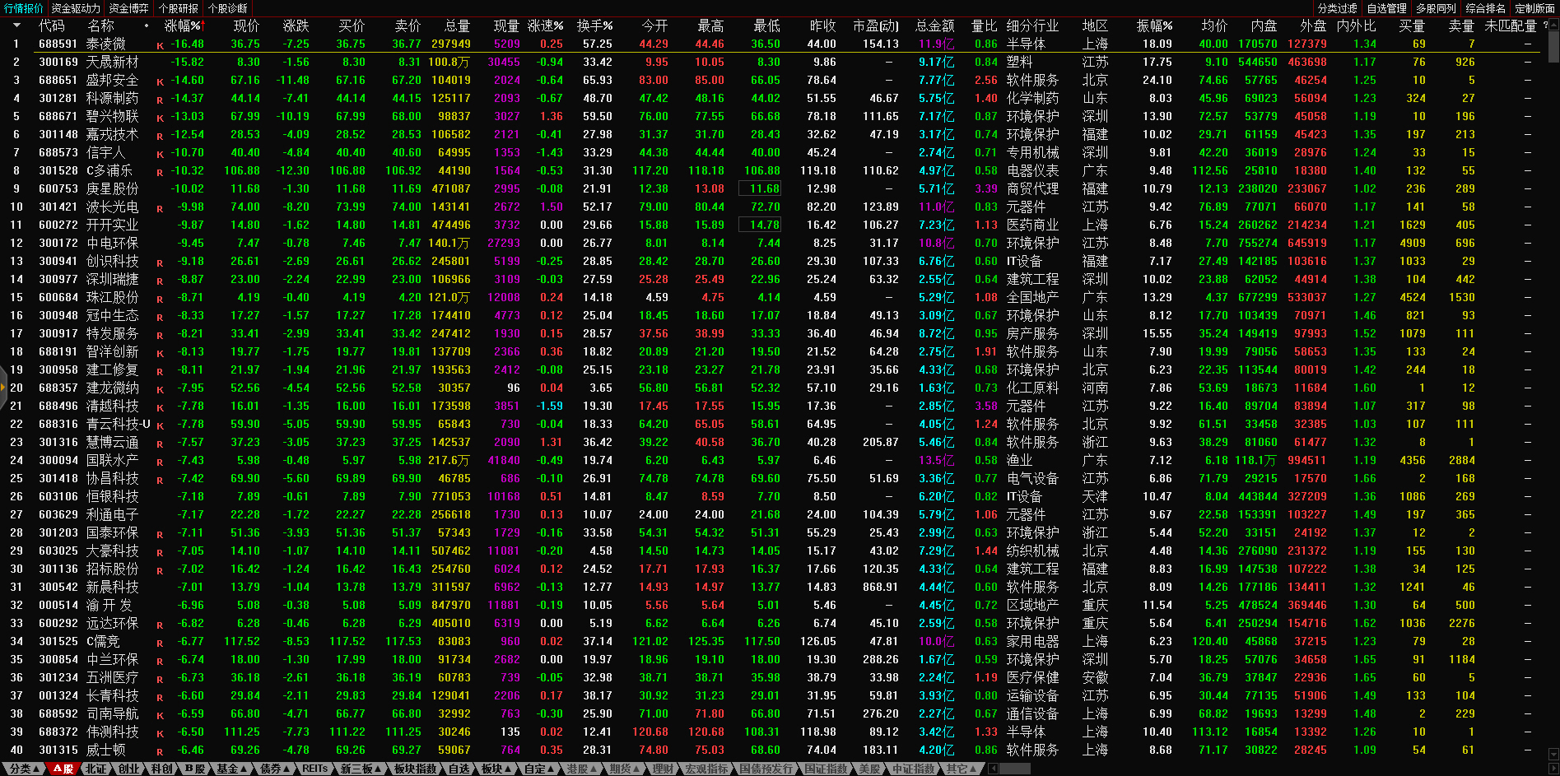Screen dimensions: 1560x776
Task: Expand the 基金 category menu at bottom
Action: point(231,769)
